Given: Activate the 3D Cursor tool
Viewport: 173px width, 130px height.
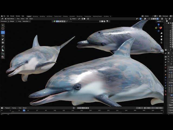Looking at the screenshot, I should coord(3,28).
